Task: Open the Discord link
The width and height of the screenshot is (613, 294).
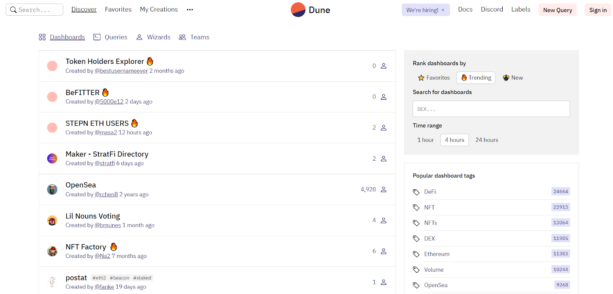Action: point(492,9)
